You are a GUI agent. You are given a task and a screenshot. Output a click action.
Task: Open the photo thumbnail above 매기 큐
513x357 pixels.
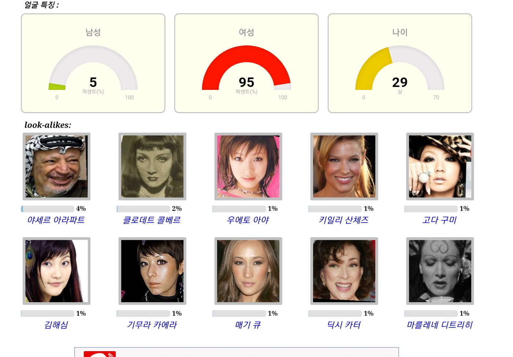tap(248, 271)
